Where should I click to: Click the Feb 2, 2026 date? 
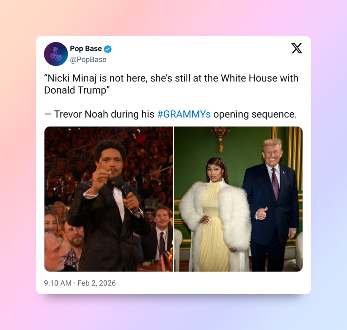click(x=96, y=283)
